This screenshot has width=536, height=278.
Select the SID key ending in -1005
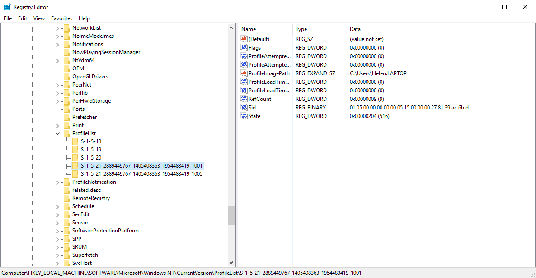[x=141, y=174]
